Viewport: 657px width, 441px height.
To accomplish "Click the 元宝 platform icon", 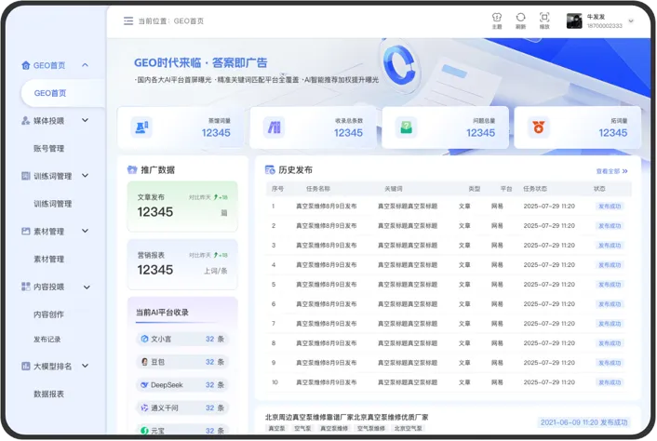I will [144, 431].
